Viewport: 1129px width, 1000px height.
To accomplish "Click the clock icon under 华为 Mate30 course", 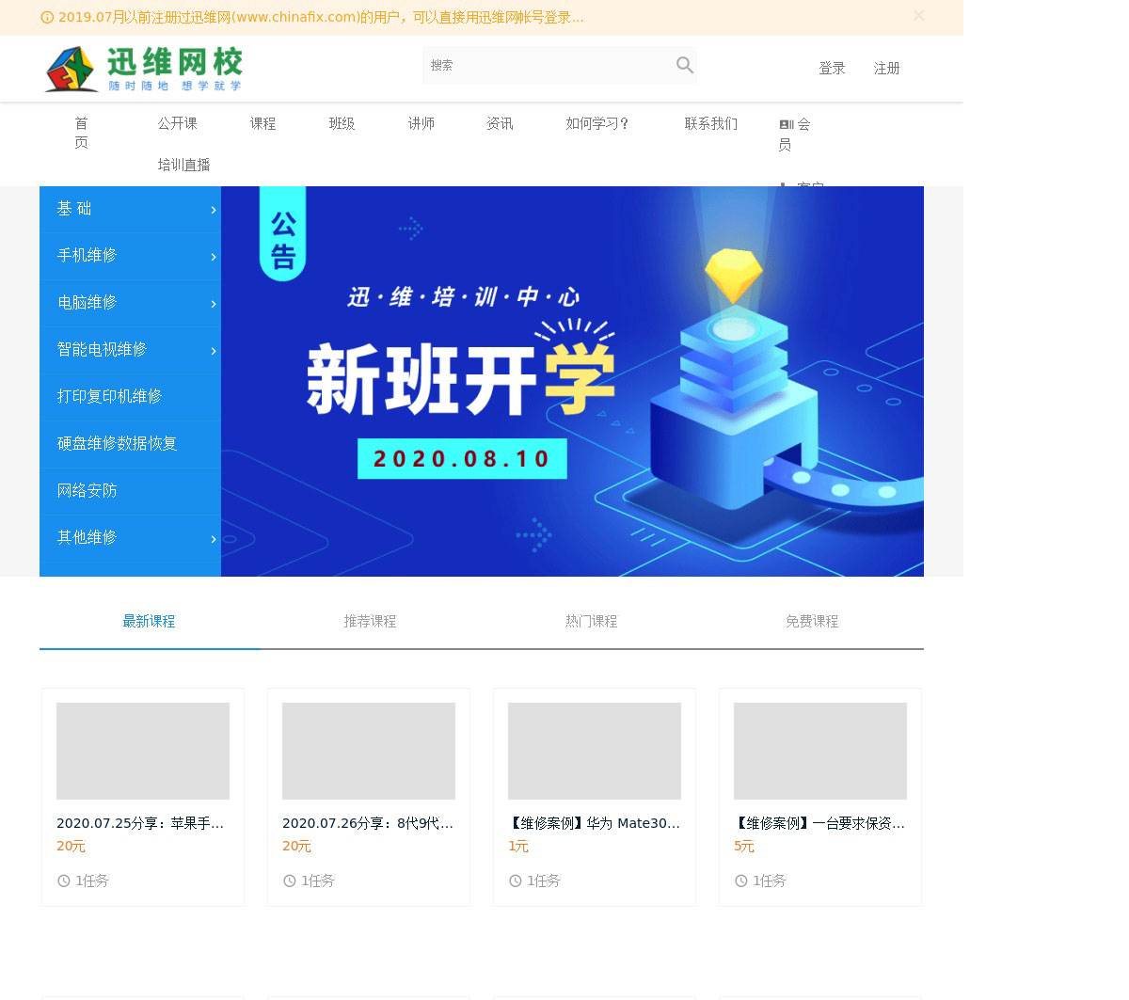I will 516,881.
